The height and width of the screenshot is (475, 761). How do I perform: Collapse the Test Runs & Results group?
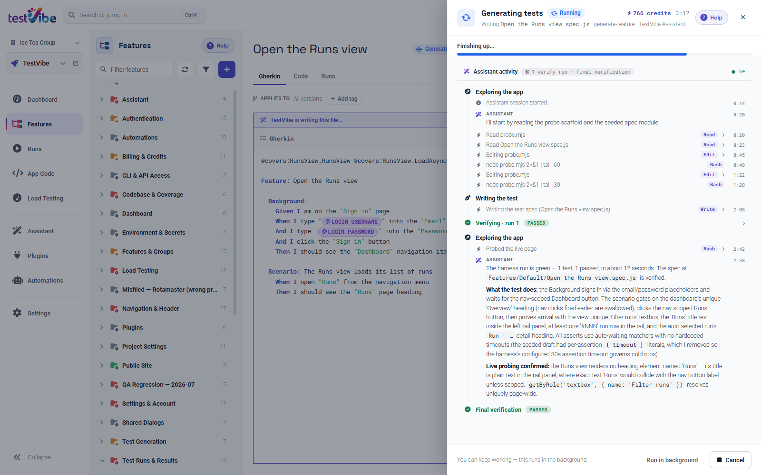tap(102, 460)
